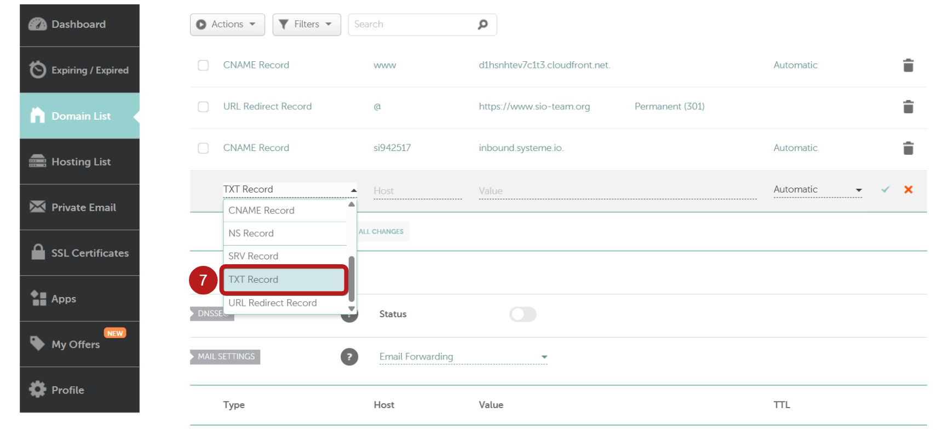Open Expiring / Expired in sidebar
The height and width of the screenshot is (430, 937).
(79, 70)
